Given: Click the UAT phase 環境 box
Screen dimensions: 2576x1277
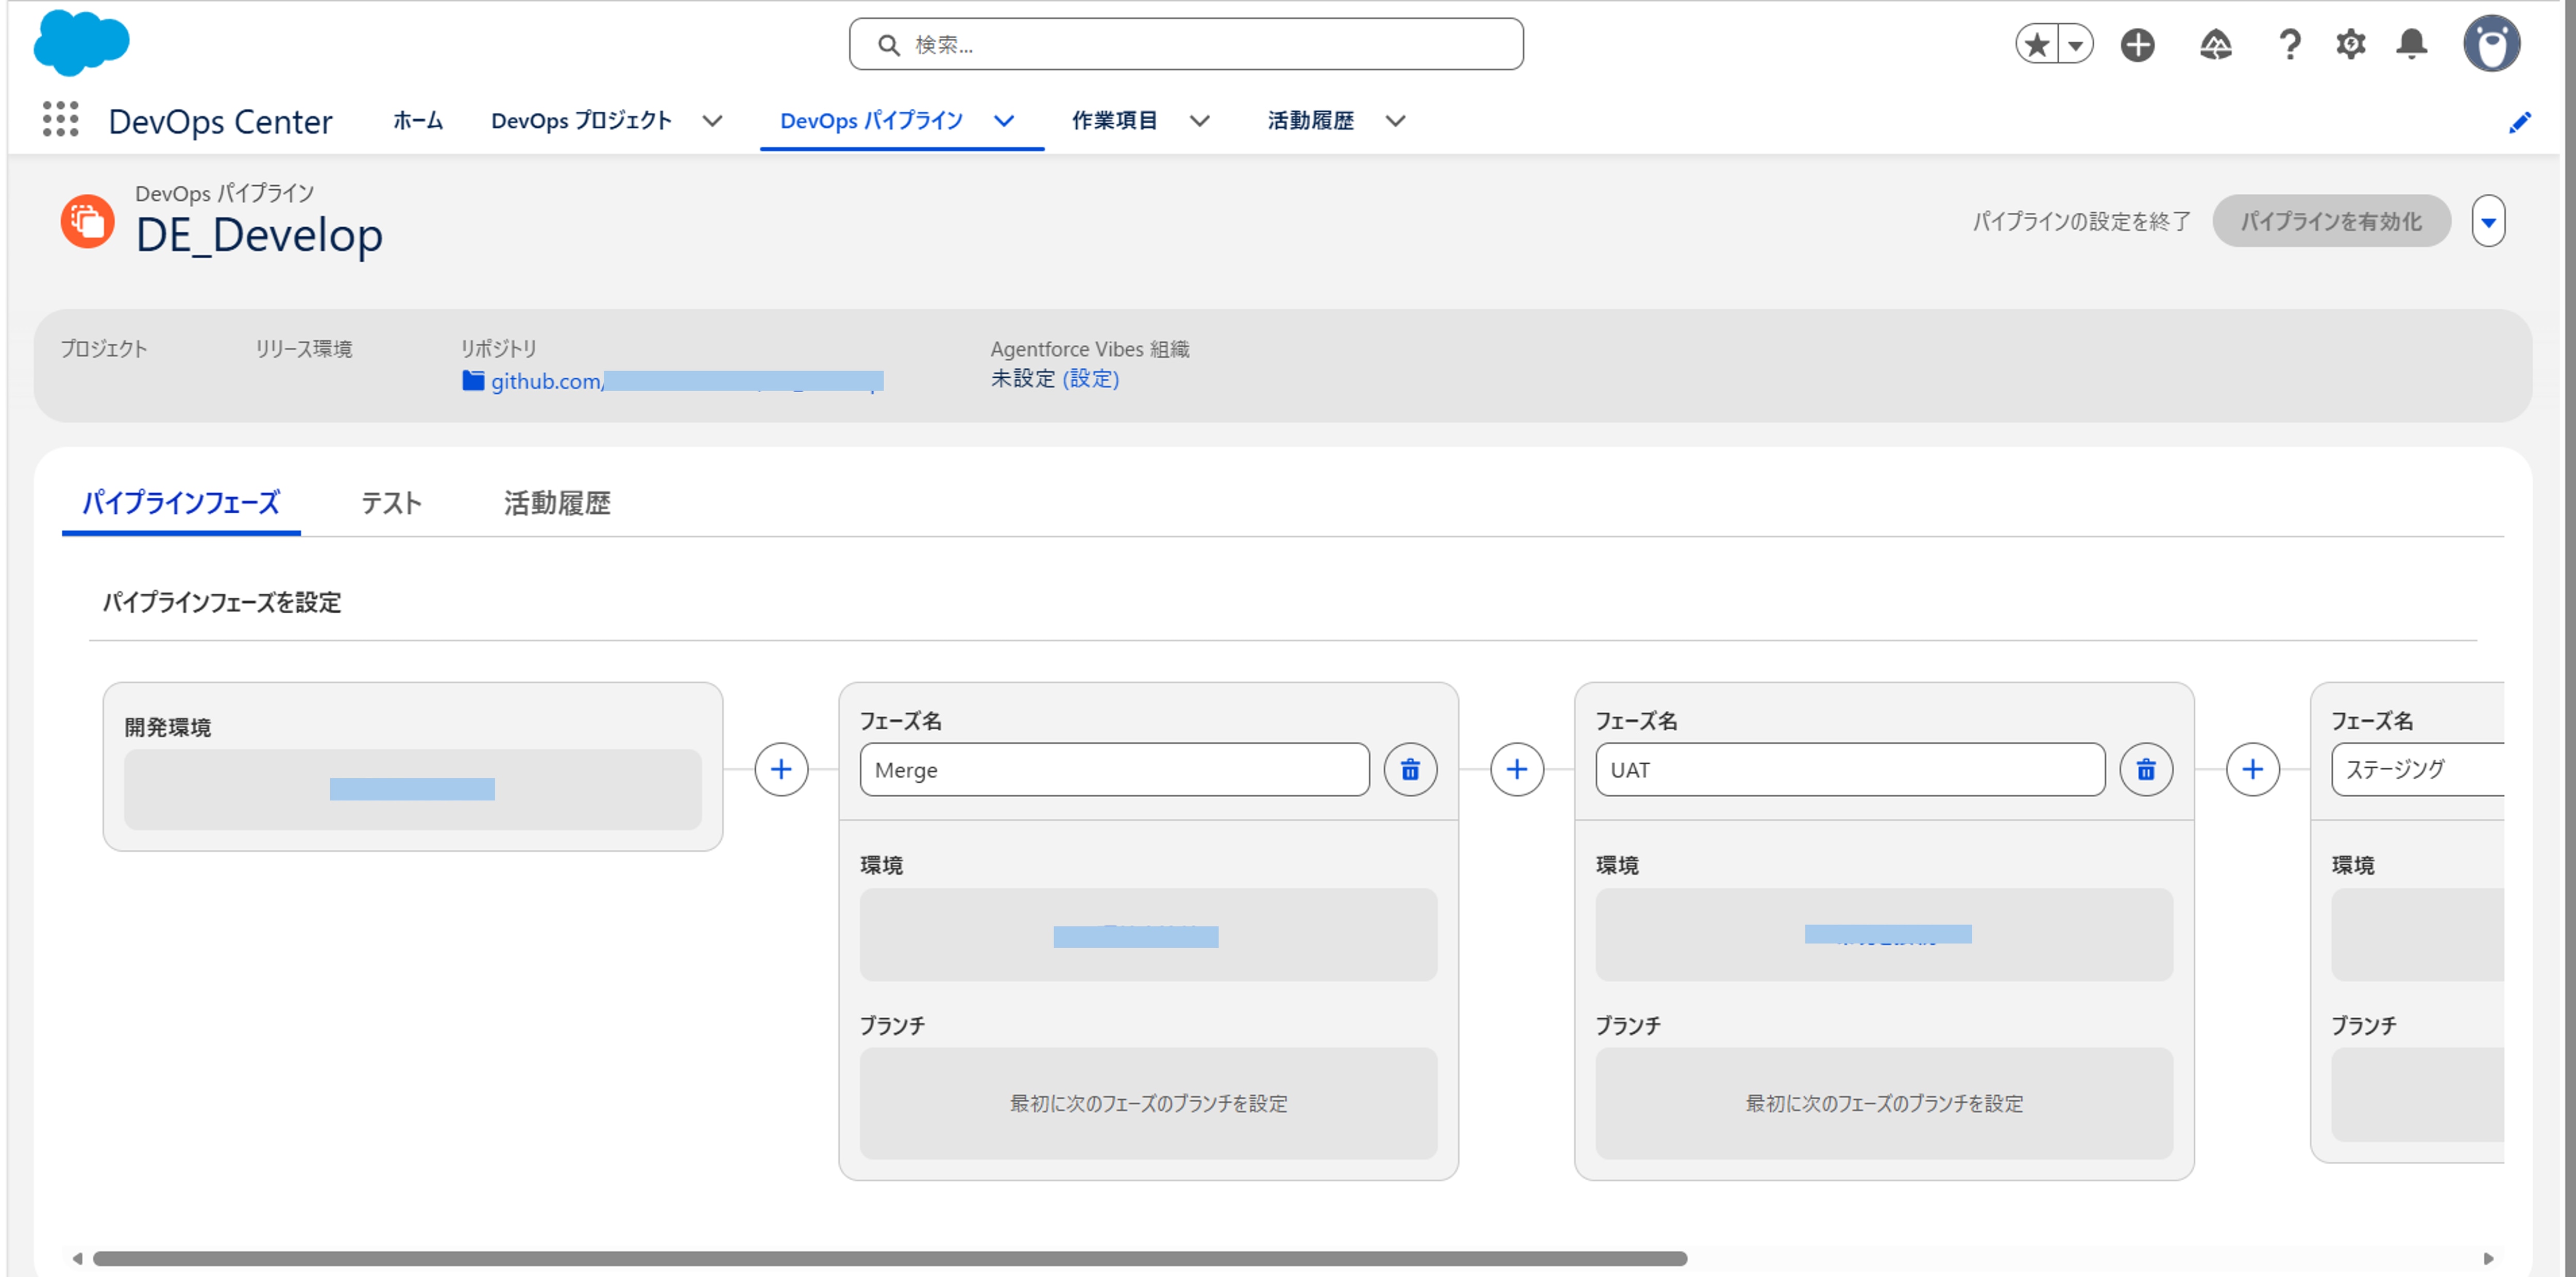Looking at the screenshot, I should (1884, 935).
